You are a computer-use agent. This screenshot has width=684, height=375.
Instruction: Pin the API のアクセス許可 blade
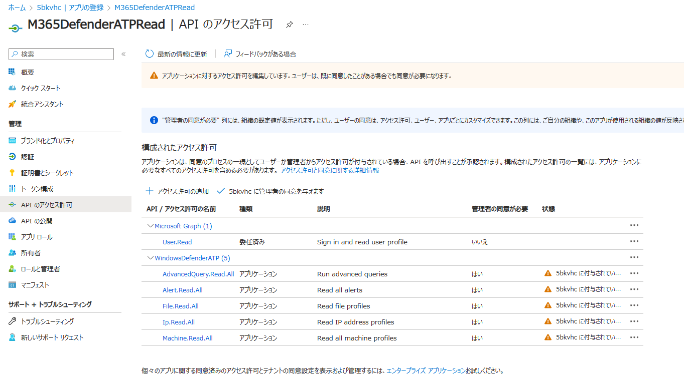point(289,24)
